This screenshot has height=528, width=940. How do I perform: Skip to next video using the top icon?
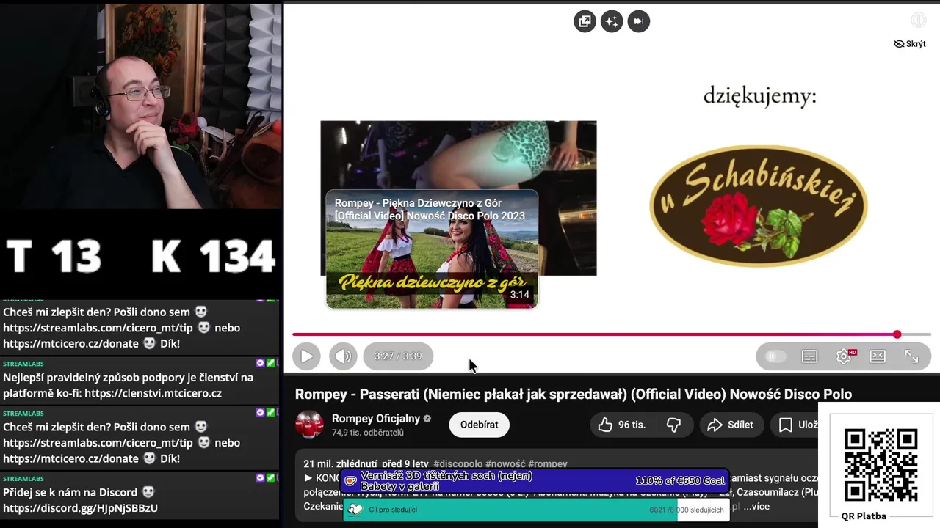(x=638, y=21)
